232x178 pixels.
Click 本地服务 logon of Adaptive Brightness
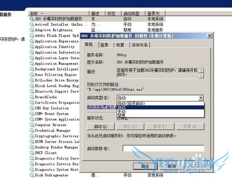155,30
